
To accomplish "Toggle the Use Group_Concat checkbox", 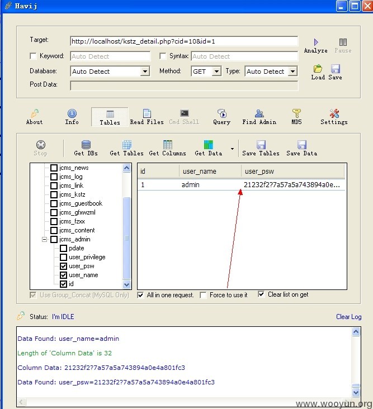I will click(33, 295).
